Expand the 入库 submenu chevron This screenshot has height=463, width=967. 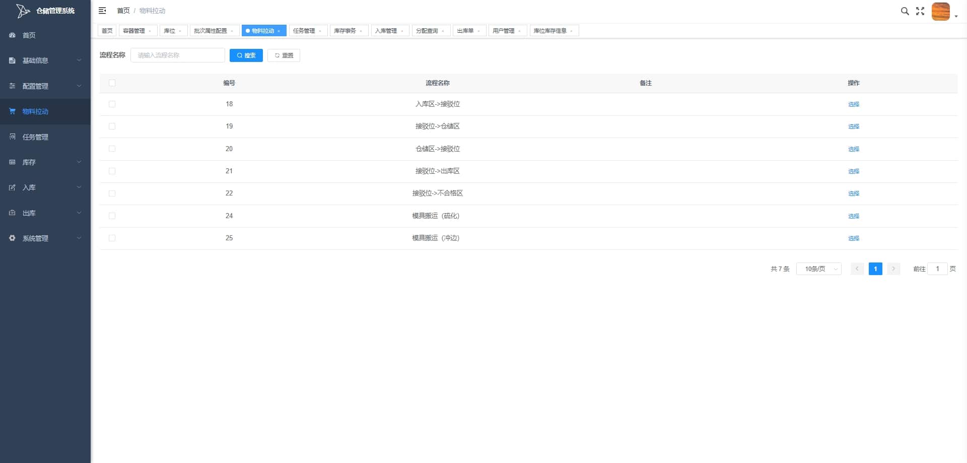pyautogui.click(x=79, y=187)
